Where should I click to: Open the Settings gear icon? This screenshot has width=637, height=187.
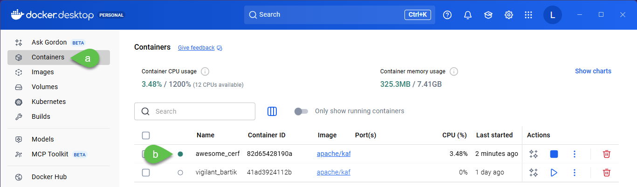pos(509,15)
